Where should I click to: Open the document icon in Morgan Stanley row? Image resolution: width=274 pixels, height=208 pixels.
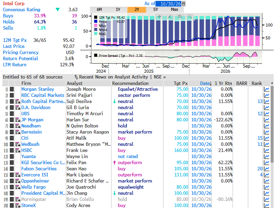coord(12,89)
